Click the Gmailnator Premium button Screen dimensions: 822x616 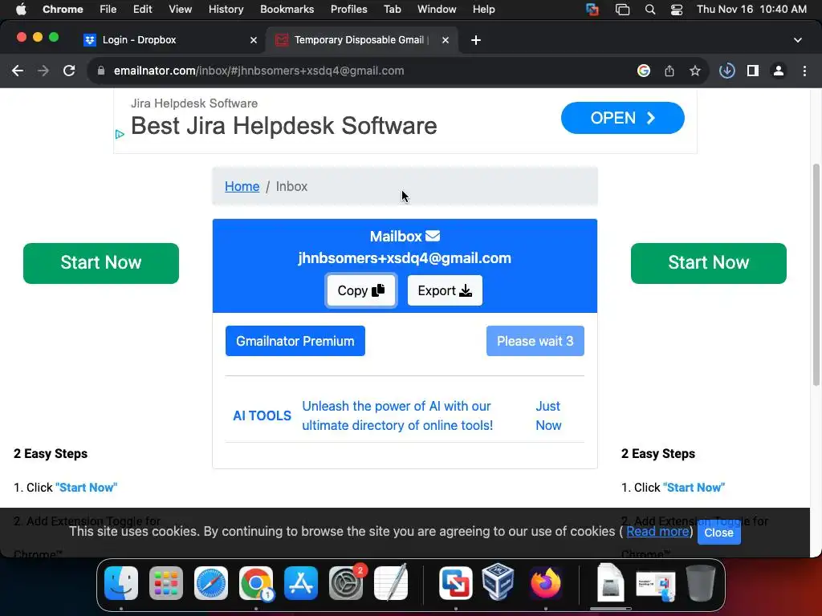(295, 341)
